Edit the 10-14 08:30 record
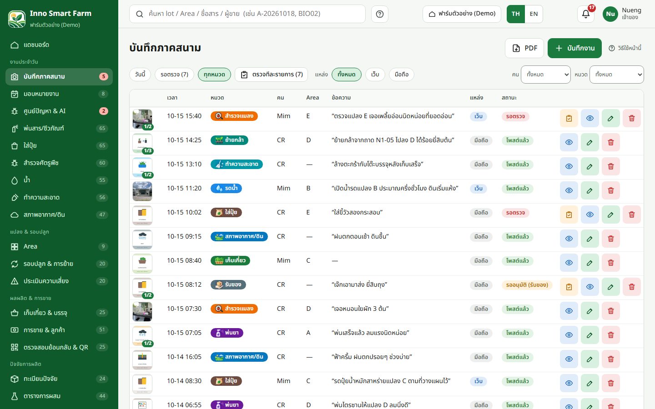The image size is (655, 409). click(x=590, y=384)
